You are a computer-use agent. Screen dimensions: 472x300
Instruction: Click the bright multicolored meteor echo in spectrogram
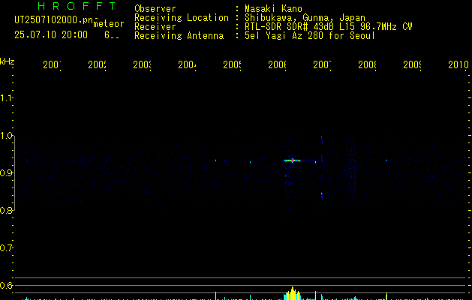click(x=292, y=160)
